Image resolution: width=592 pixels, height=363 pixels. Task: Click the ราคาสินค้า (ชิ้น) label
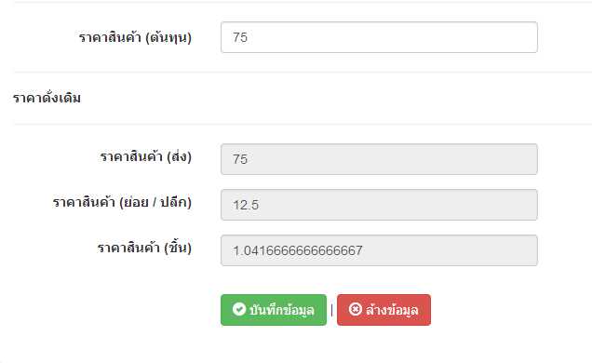tap(144, 248)
